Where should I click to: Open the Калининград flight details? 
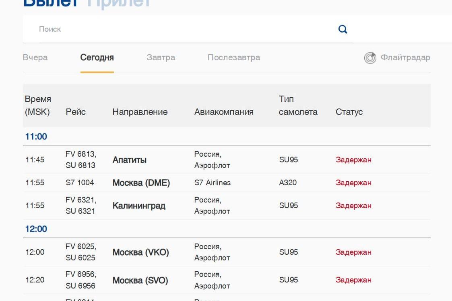pyautogui.click(x=227, y=206)
